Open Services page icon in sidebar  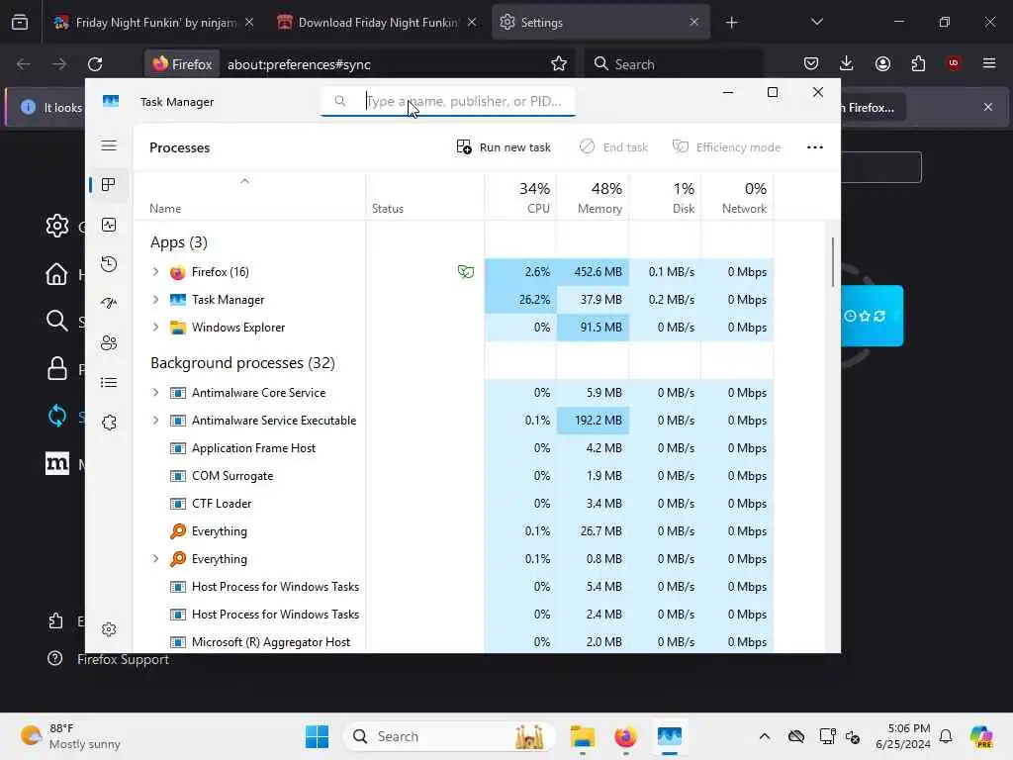[x=109, y=422]
